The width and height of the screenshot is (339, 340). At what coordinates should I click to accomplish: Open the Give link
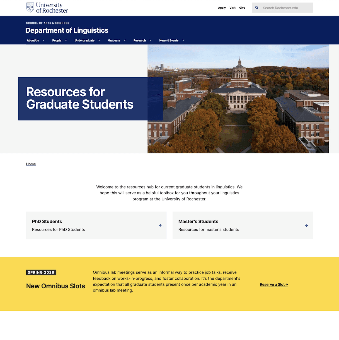click(242, 8)
